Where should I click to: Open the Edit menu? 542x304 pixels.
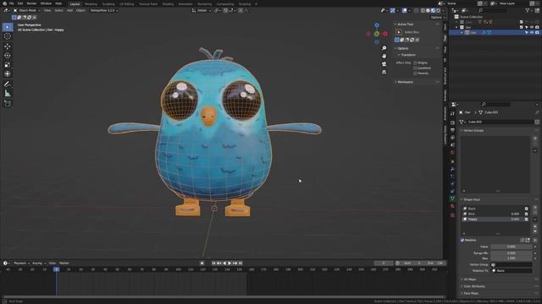(x=20, y=3)
